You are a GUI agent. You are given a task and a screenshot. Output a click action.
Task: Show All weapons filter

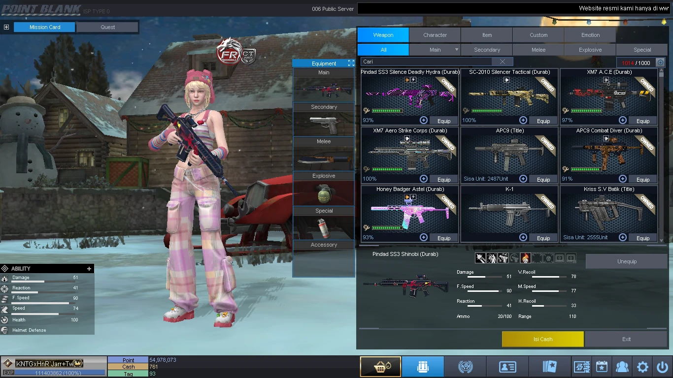click(x=383, y=50)
